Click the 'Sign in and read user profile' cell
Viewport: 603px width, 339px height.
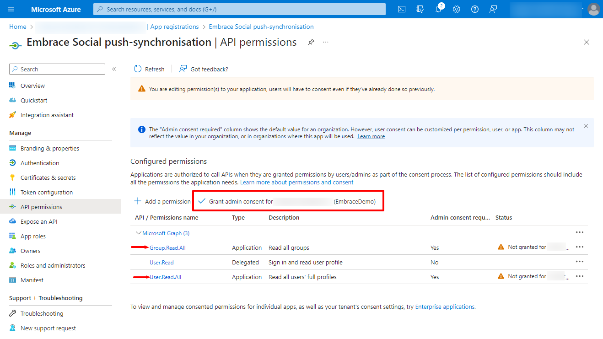point(306,262)
